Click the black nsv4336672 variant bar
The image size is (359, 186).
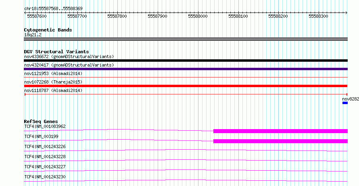(x=186, y=61)
